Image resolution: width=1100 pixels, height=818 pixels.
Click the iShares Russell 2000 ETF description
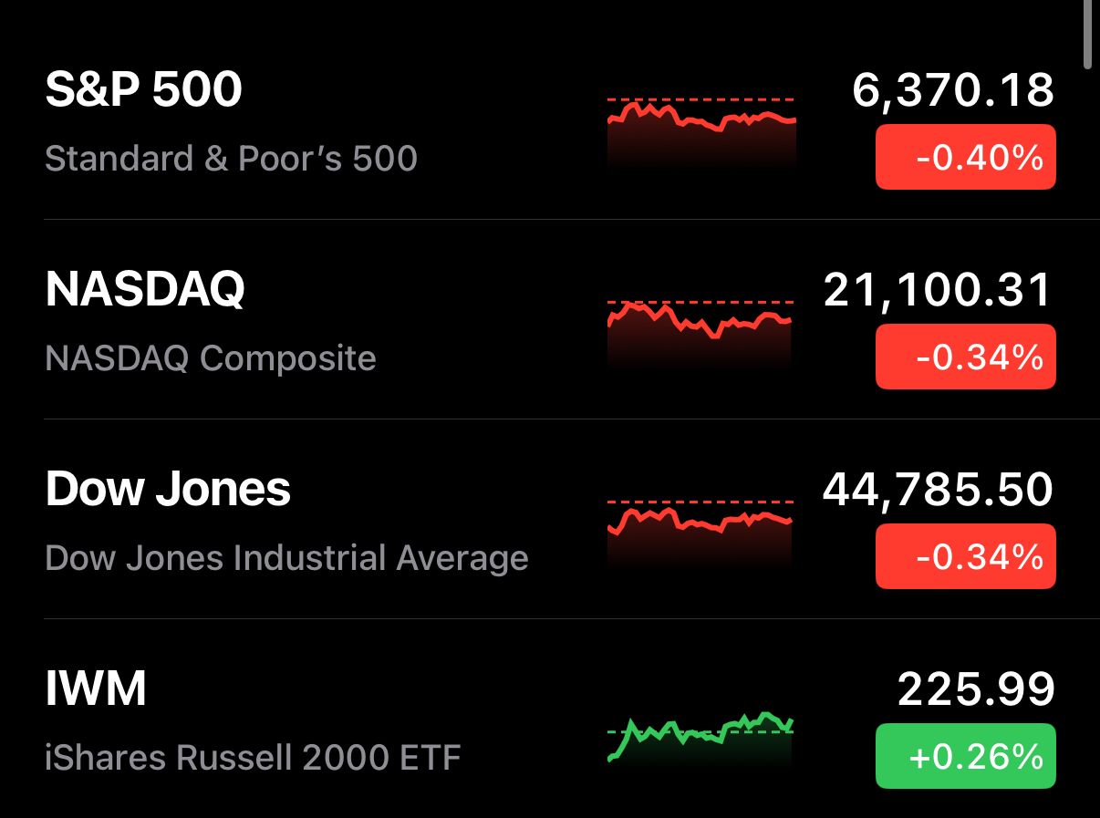[x=253, y=758]
